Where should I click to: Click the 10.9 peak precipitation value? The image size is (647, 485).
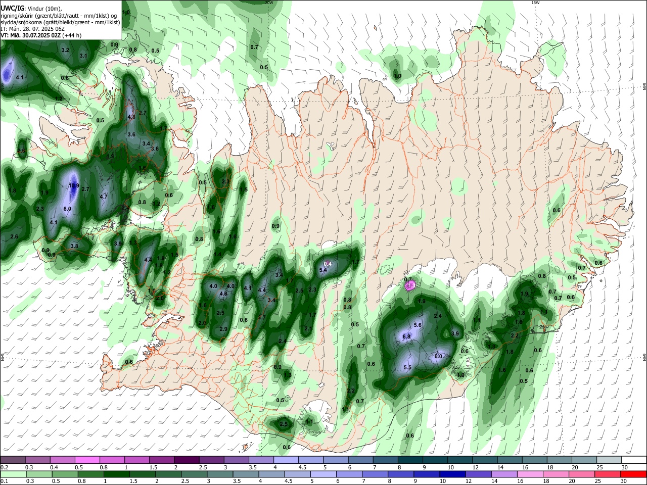(x=74, y=185)
